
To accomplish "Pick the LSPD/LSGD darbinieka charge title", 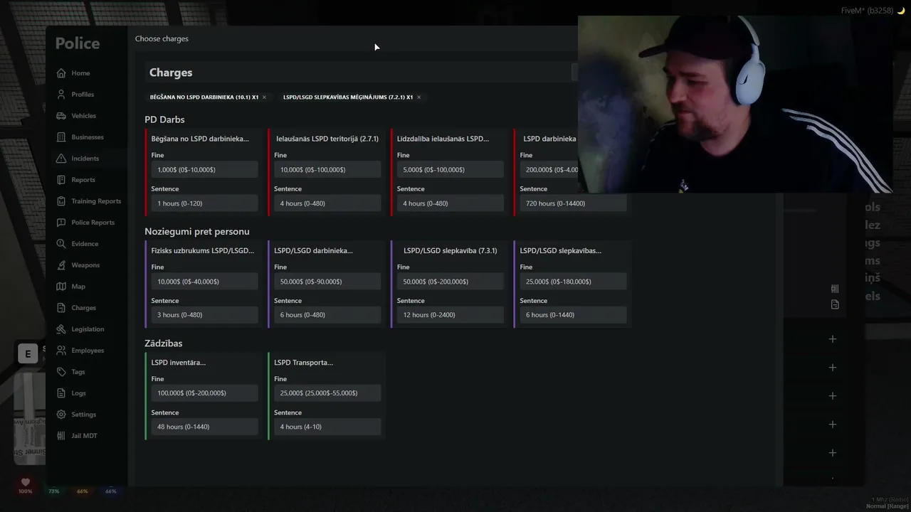I will pyautogui.click(x=313, y=250).
